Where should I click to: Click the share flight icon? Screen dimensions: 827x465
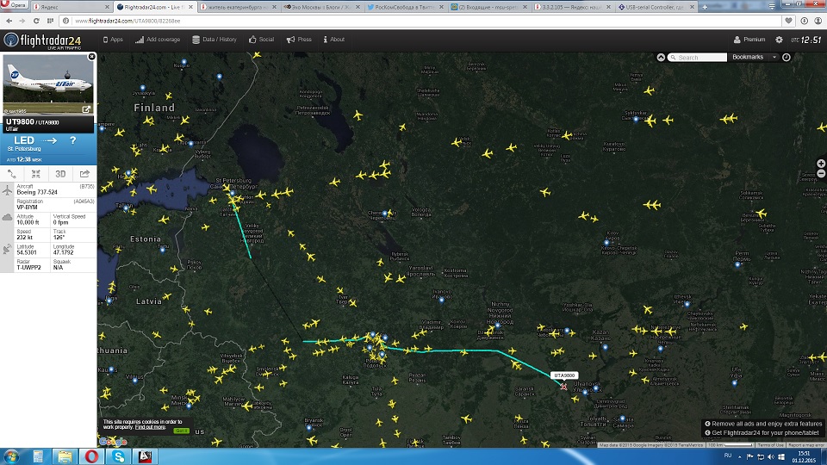[84, 174]
